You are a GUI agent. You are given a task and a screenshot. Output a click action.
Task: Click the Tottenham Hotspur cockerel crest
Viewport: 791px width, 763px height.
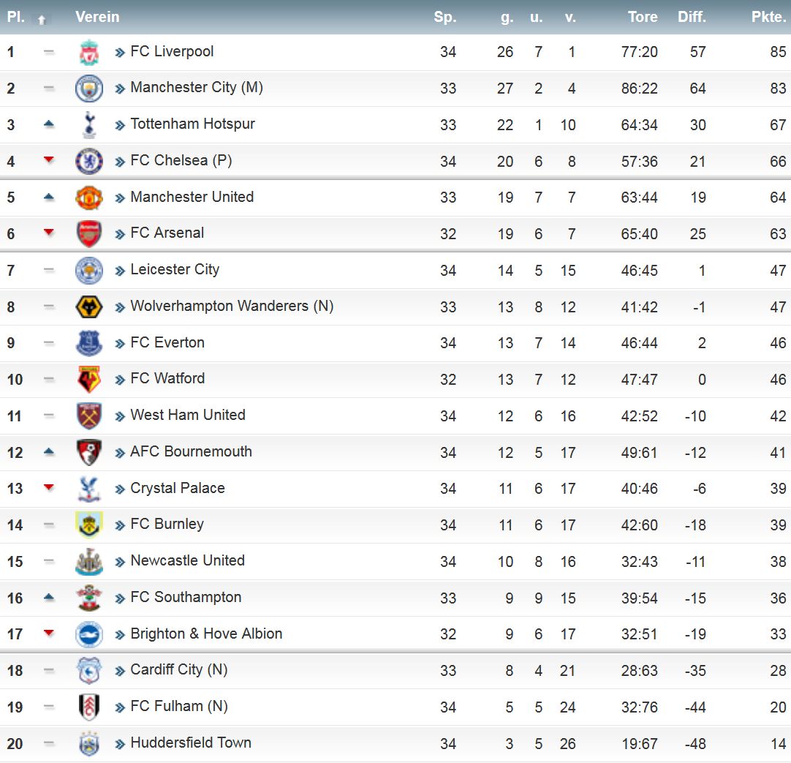89,125
